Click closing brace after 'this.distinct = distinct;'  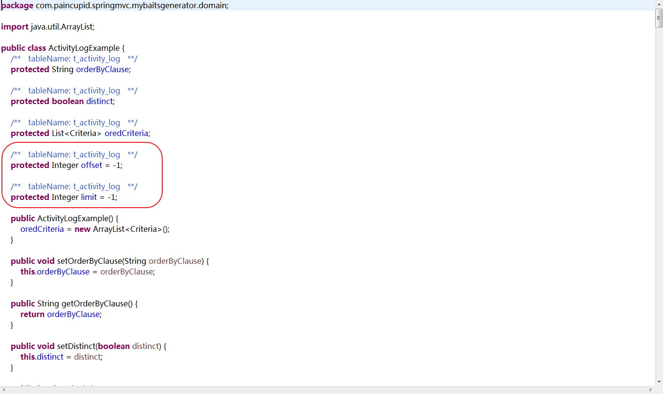pos(12,367)
